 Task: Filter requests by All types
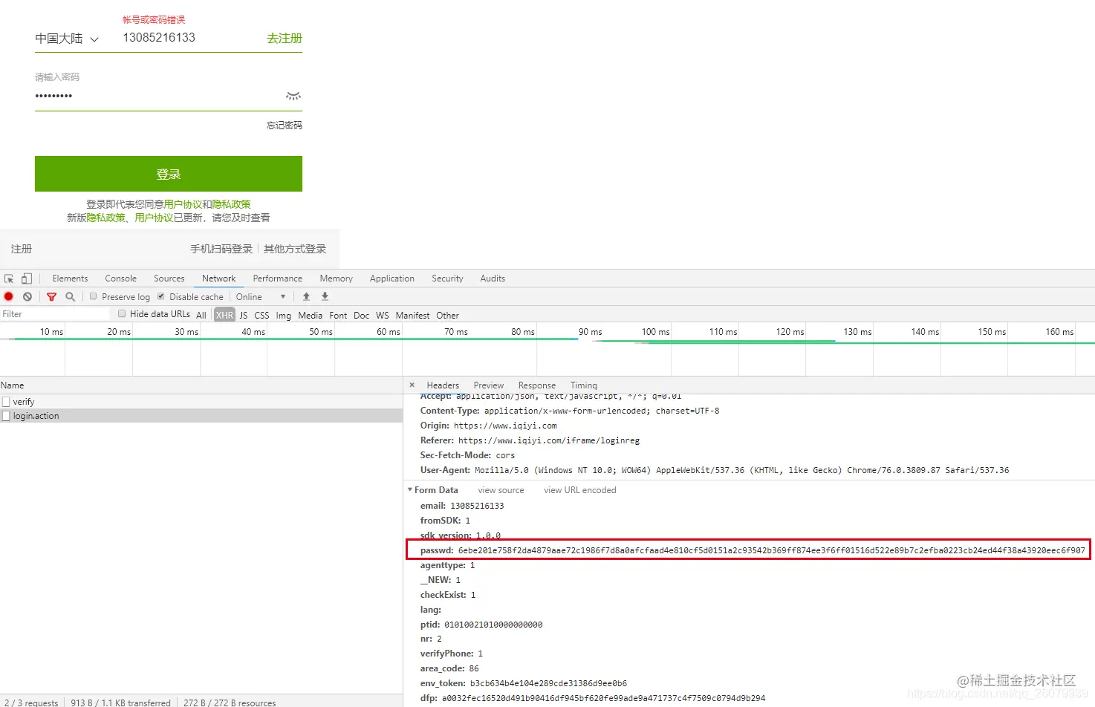pyautogui.click(x=201, y=315)
